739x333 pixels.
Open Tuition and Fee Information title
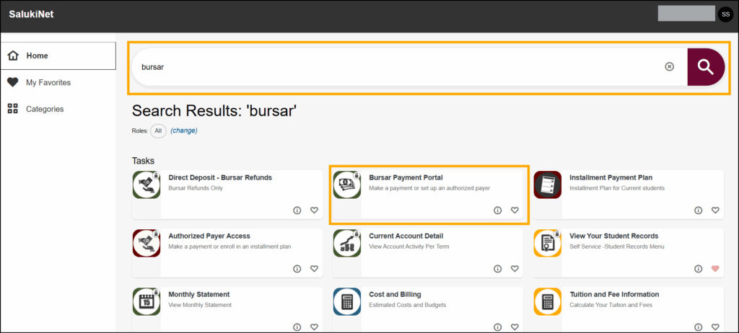(613, 294)
